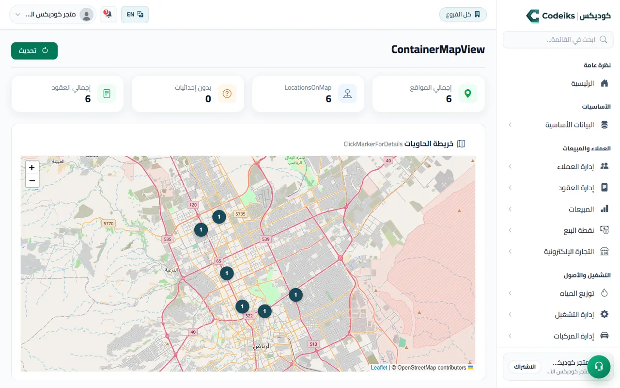620x388 pixels.
Task: Click the POS icon for نقطة البيع
Action: click(x=604, y=230)
